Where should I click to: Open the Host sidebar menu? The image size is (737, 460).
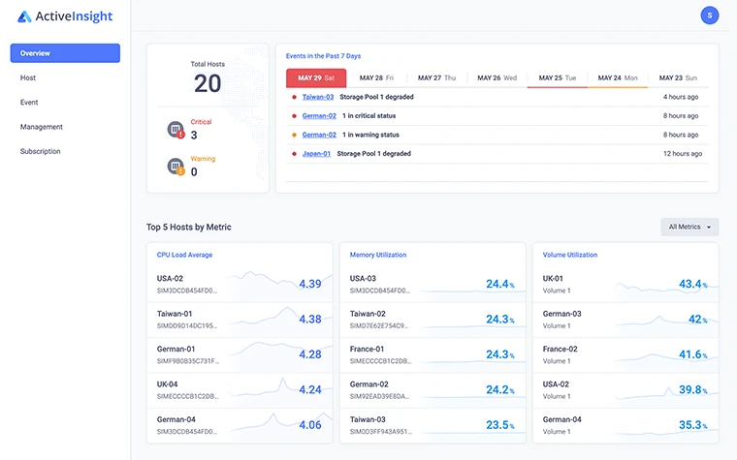pyautogui.click(x=28, y=77)
